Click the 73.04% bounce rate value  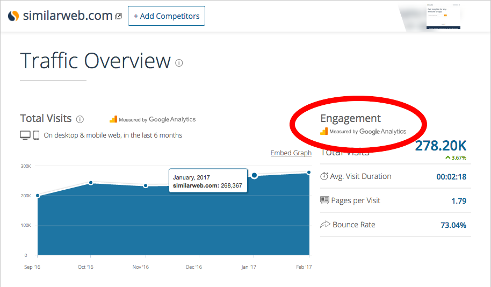(453, 225)
